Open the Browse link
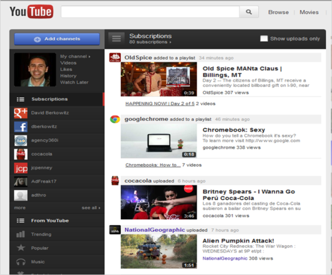 click(278, 12)
